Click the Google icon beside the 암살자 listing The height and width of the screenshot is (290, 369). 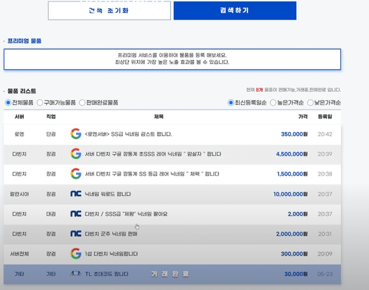tap(76, 154)
